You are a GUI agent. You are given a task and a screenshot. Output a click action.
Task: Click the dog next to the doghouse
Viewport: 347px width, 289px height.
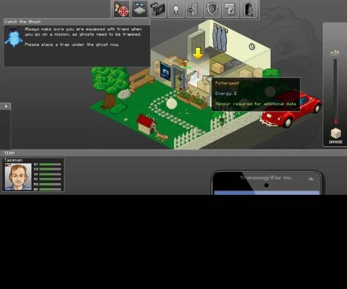click(x=162, y=136)
